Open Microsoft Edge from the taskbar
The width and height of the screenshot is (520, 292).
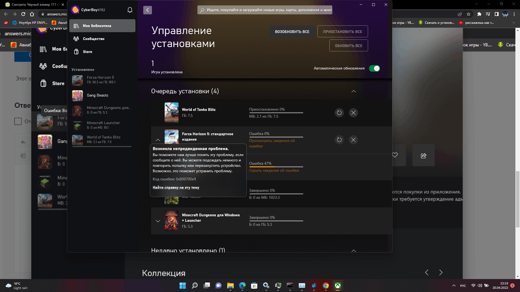pos(242,286)
